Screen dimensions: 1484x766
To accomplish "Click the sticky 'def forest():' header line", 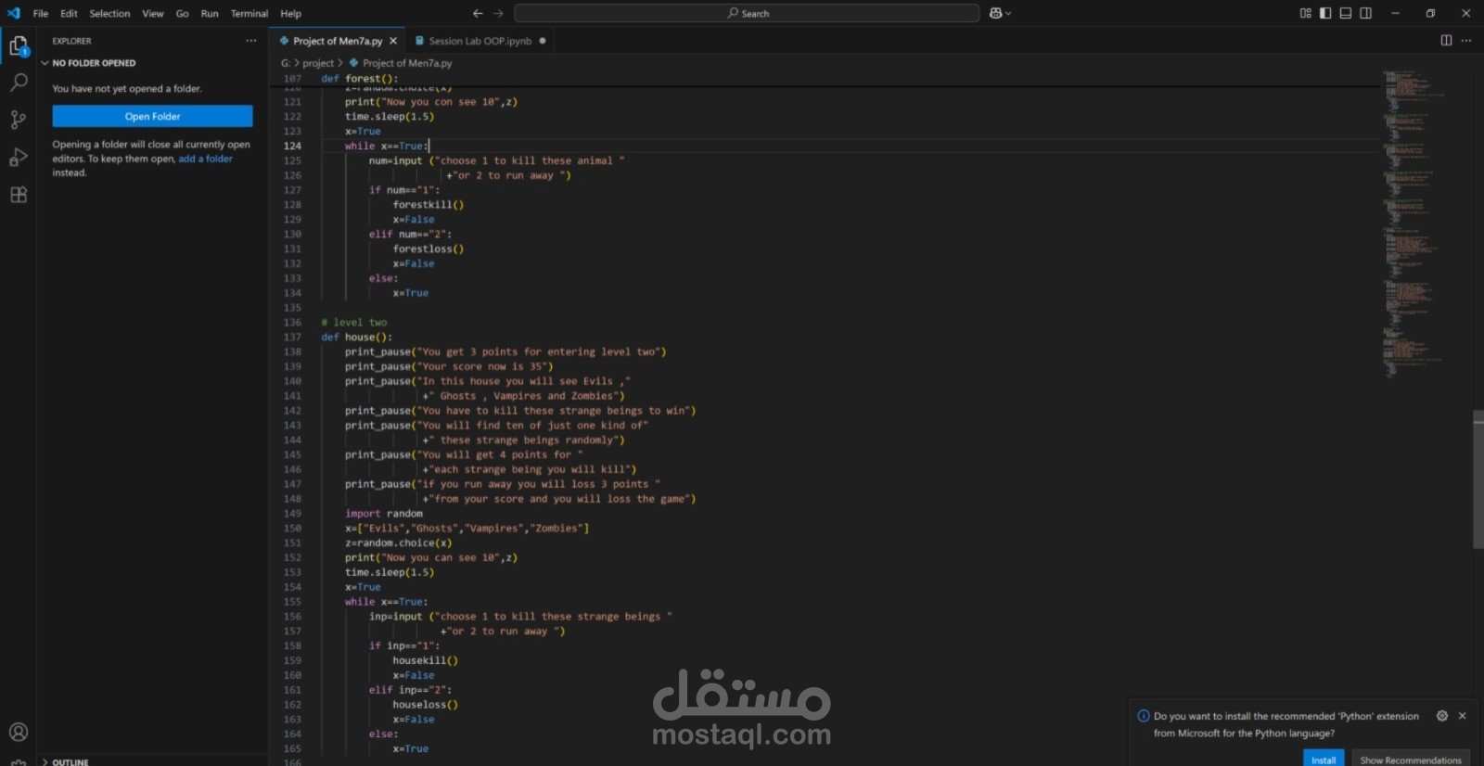I will (359, 79).
